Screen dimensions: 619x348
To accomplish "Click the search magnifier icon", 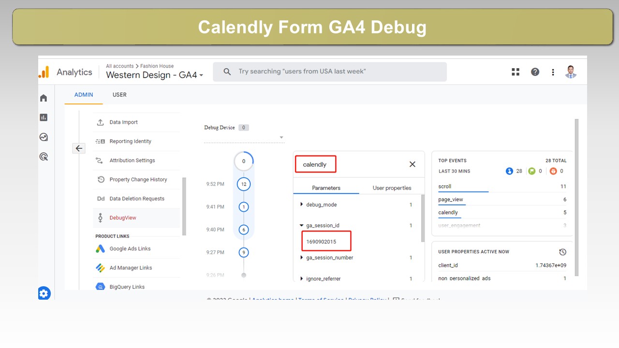I will click(227, 72).
